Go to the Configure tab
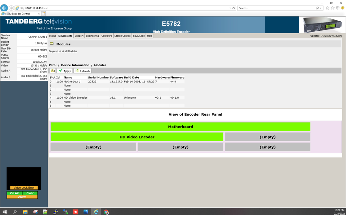The height and width of the screenshot is (215, 346). click(x=107, y=36)
